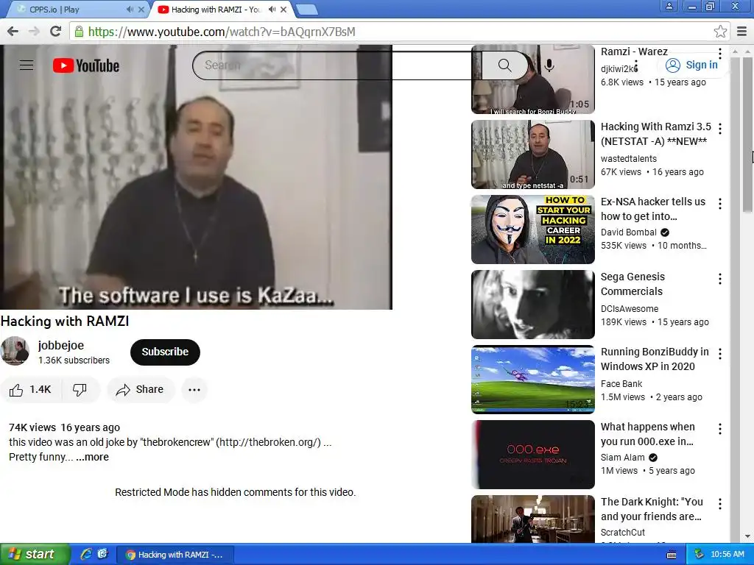Viewport: 754px width, 565px height.
Task: Click second quick launch browser icon
Action: [102, 554]
